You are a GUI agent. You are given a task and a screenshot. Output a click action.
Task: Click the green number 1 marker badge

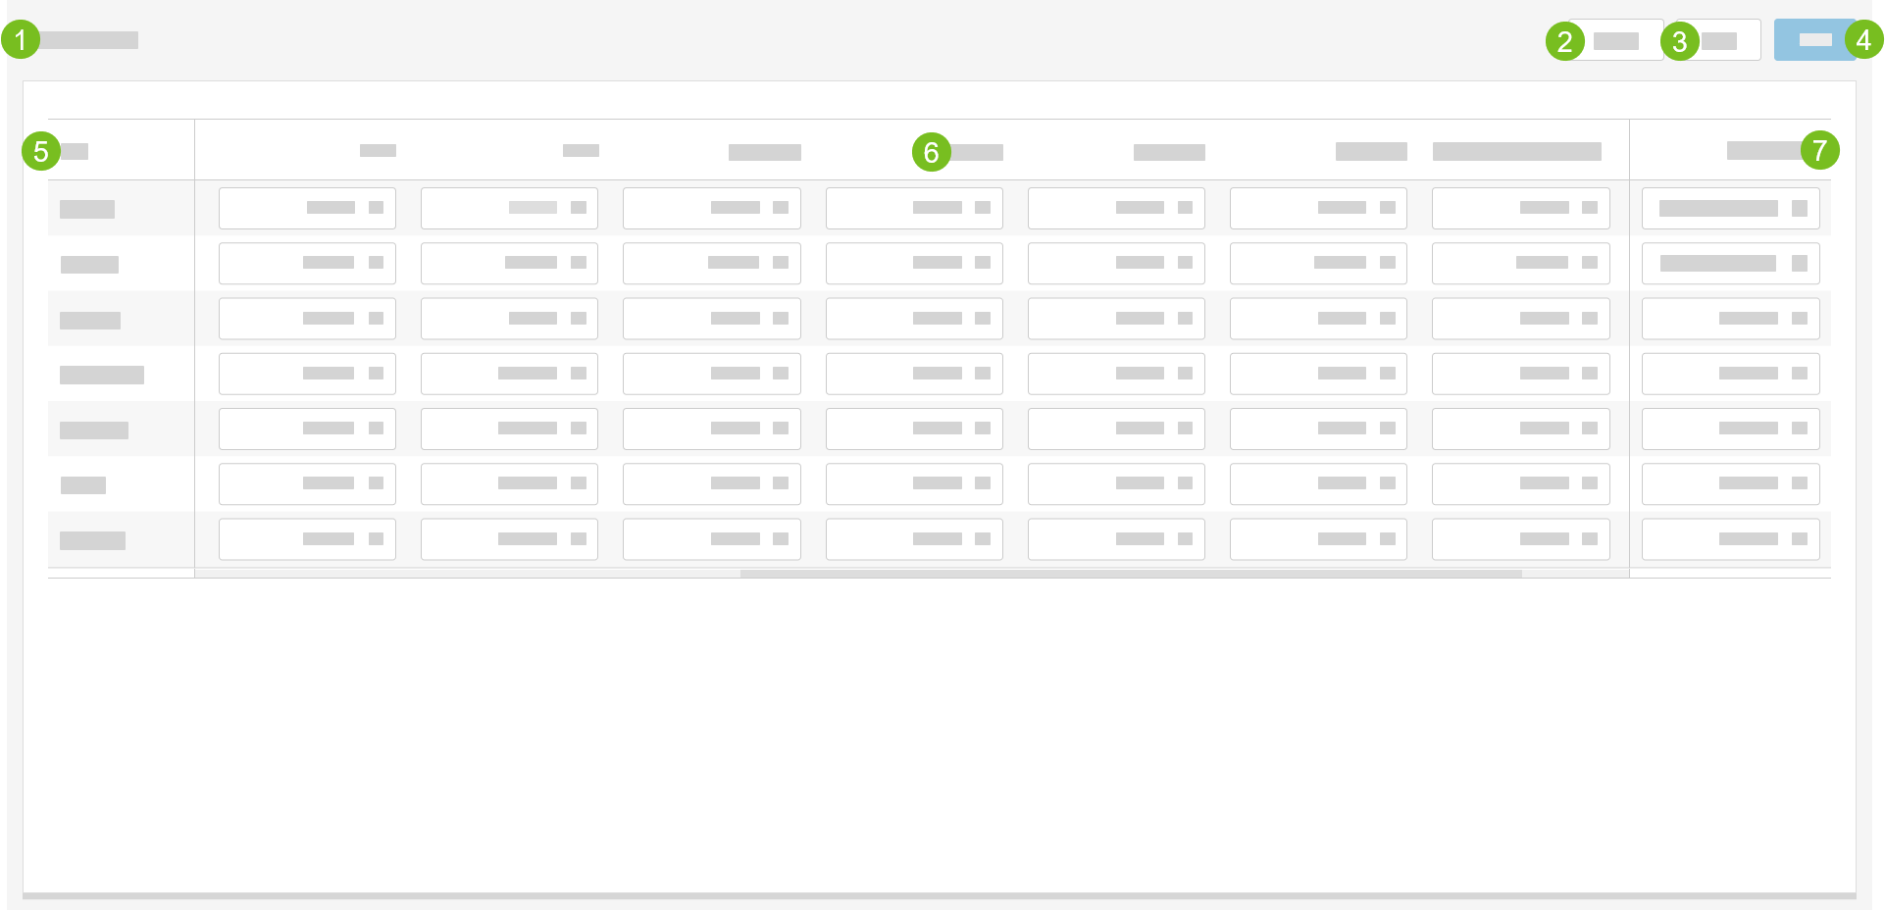click(20, 40)
